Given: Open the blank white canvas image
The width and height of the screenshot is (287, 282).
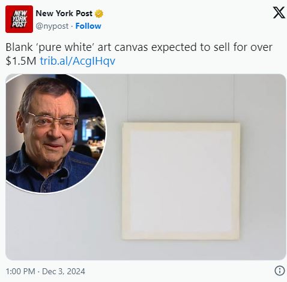Looking at the screenshot, I should (x=181, y=181).
